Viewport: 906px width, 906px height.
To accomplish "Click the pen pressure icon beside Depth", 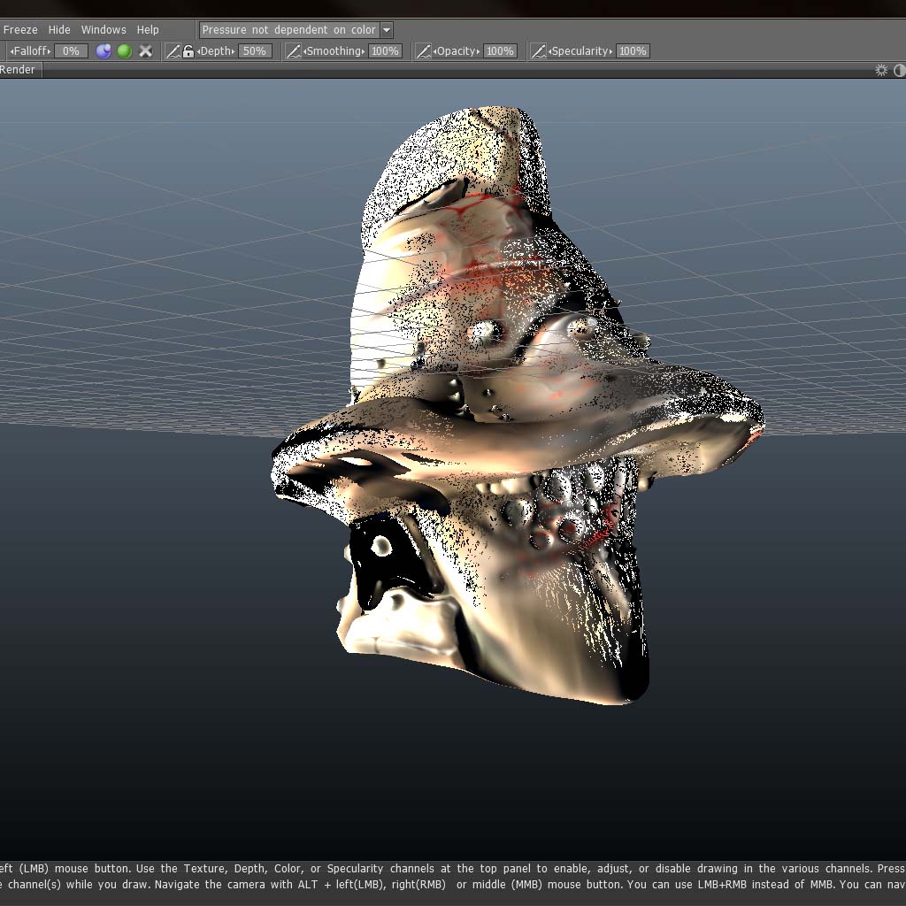I will coord(173,51).
